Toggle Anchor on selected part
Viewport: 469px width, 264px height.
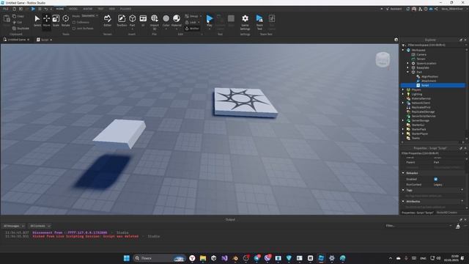click(x=192, y=29)
